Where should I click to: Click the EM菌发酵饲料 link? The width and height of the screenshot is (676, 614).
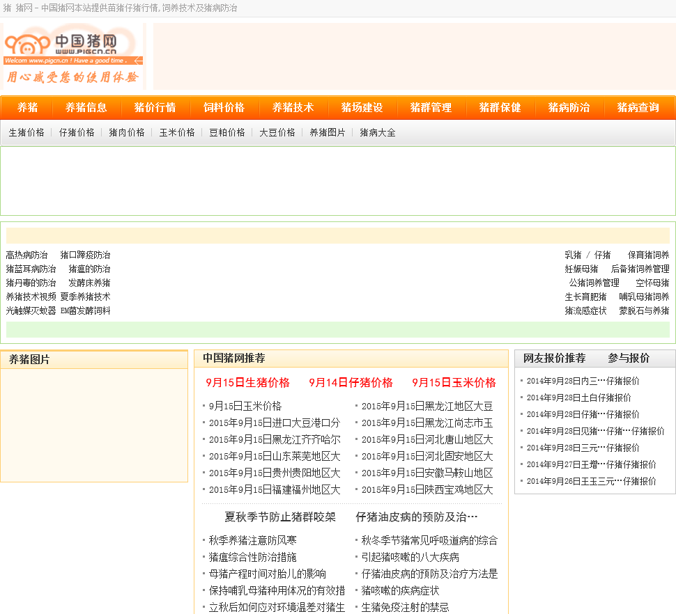point(85,310)
